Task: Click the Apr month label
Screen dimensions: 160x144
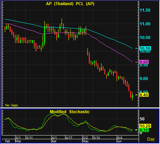Action: [x=54, y=141]
